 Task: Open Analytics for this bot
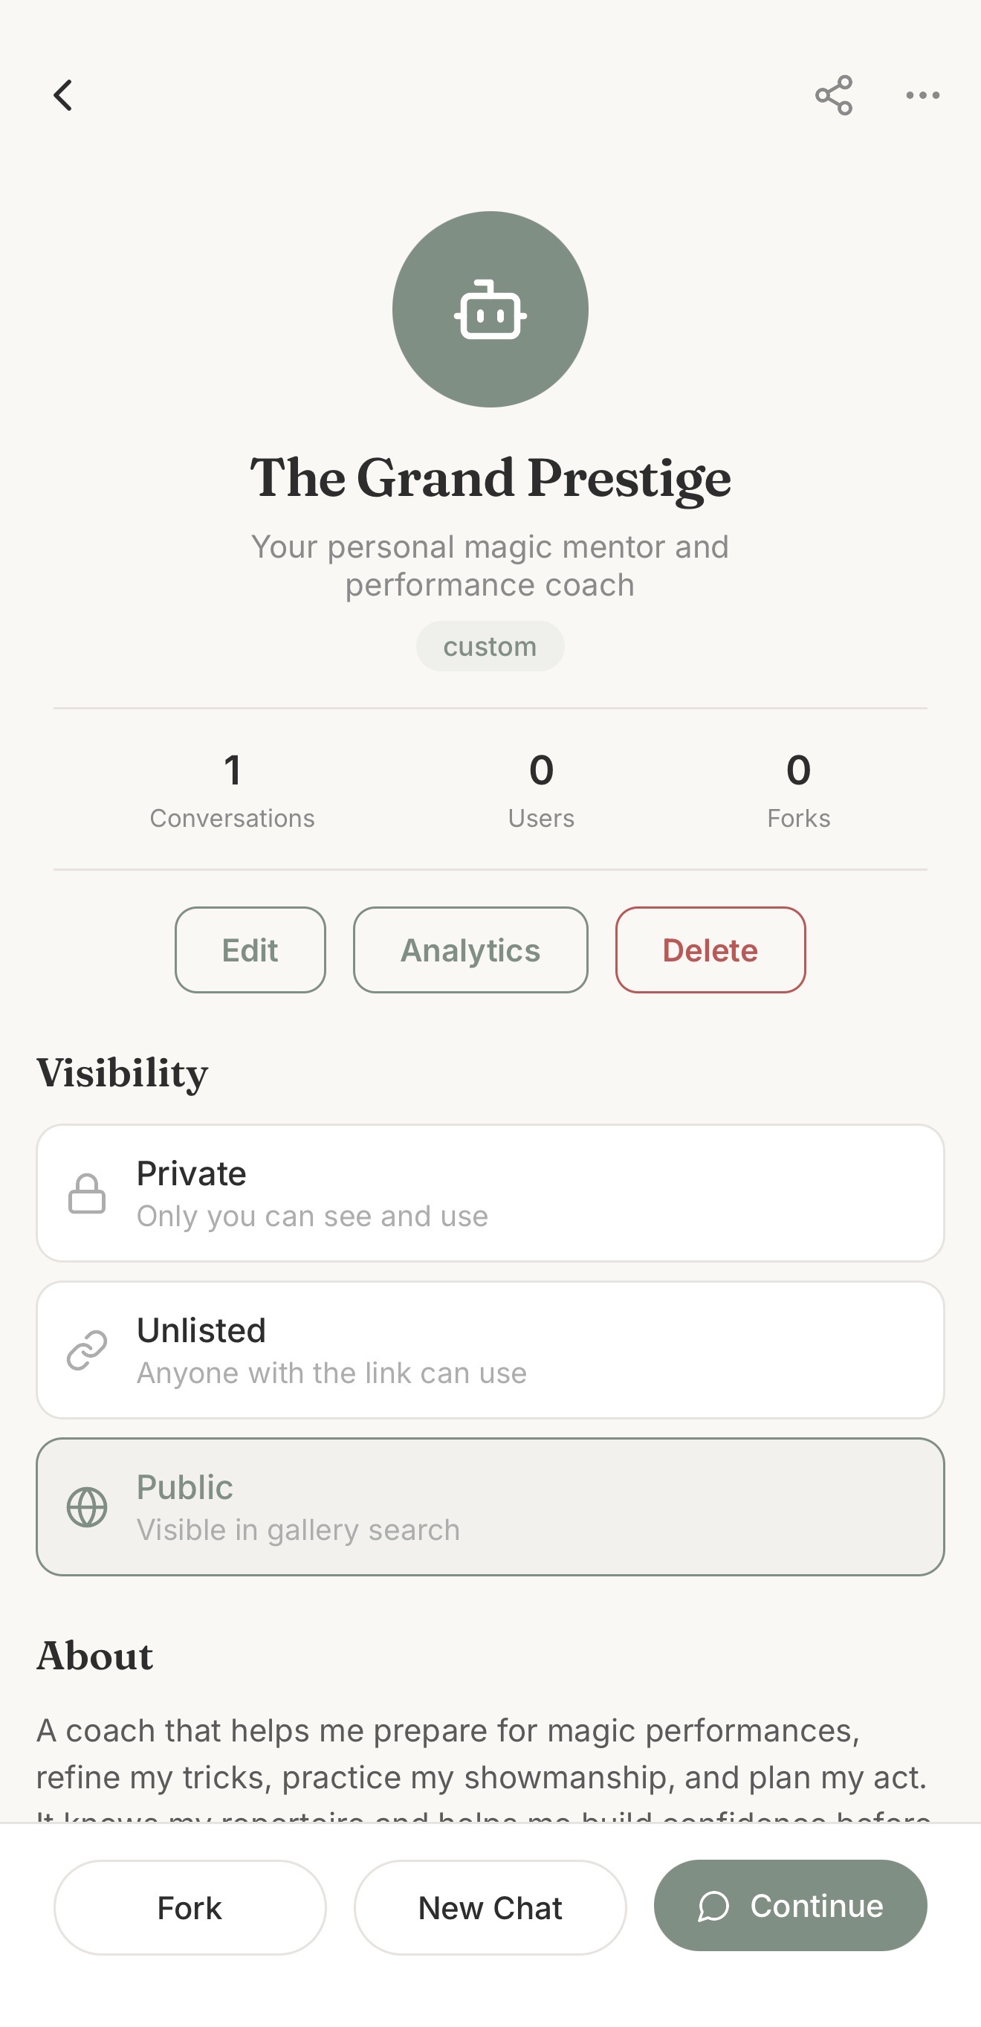[470, 950]
